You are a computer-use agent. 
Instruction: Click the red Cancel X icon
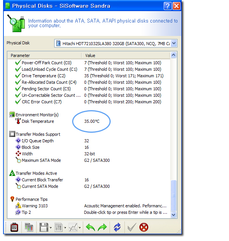click(144, 227)
